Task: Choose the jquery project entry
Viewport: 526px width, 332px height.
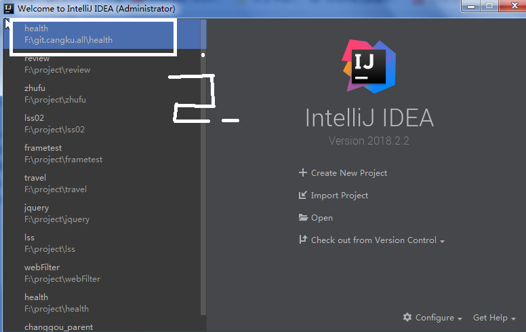Action: [102, 213]
